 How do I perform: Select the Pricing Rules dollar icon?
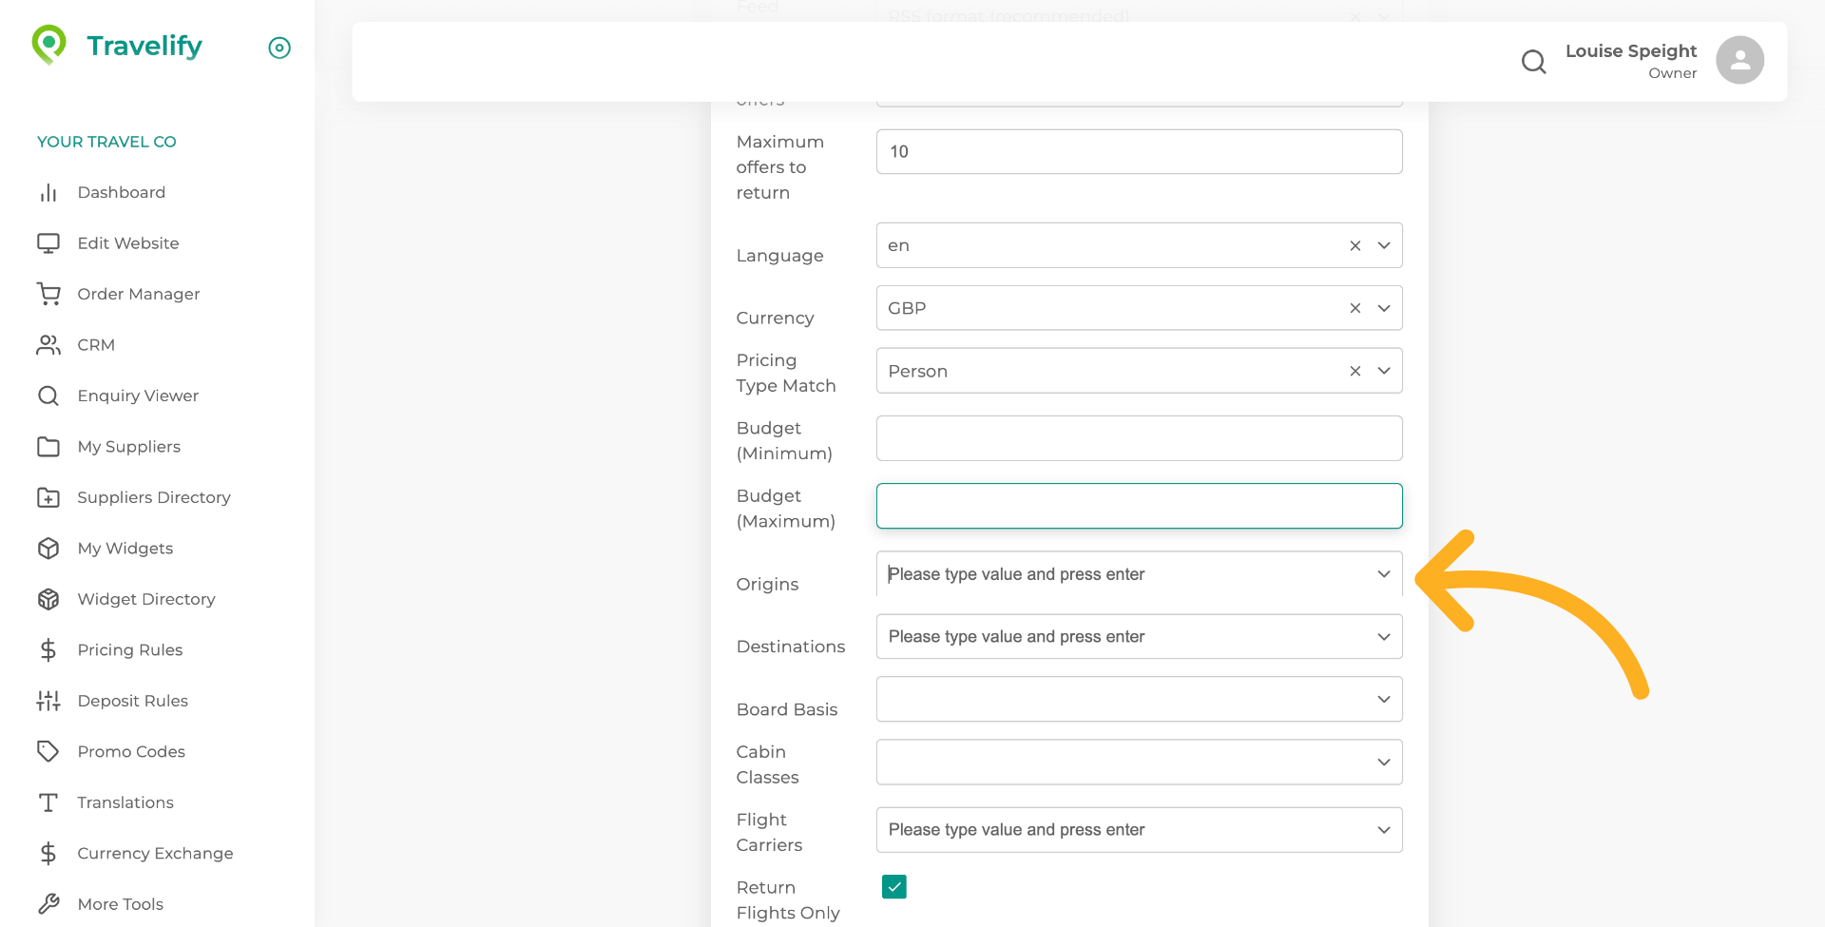pos(48,649)
